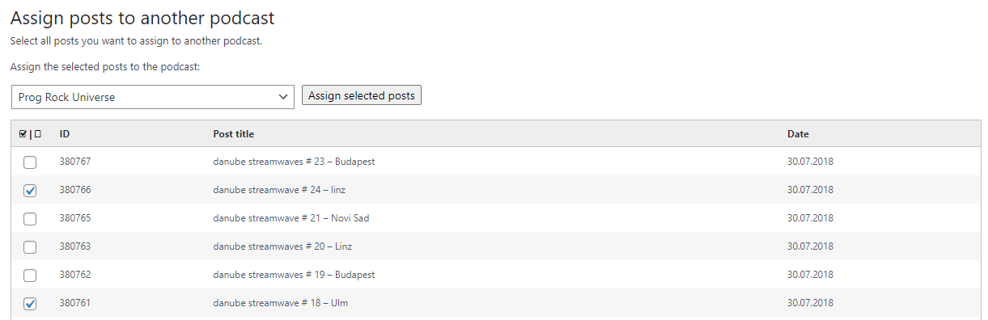Click the ID column header
Screen dimensions: 988x320
pyautogui.click(x=65, y=134)
